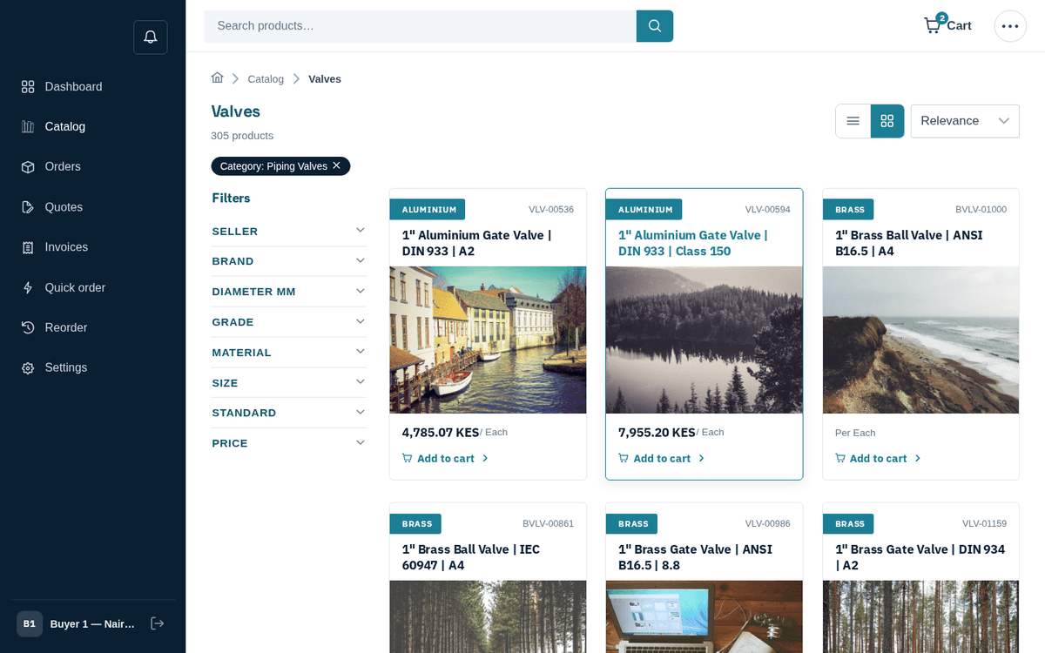The height and width of the screenshot is (653, 1045).
Task: Click the Brass tag on BVLV-00861
Action: click(415, 523)
